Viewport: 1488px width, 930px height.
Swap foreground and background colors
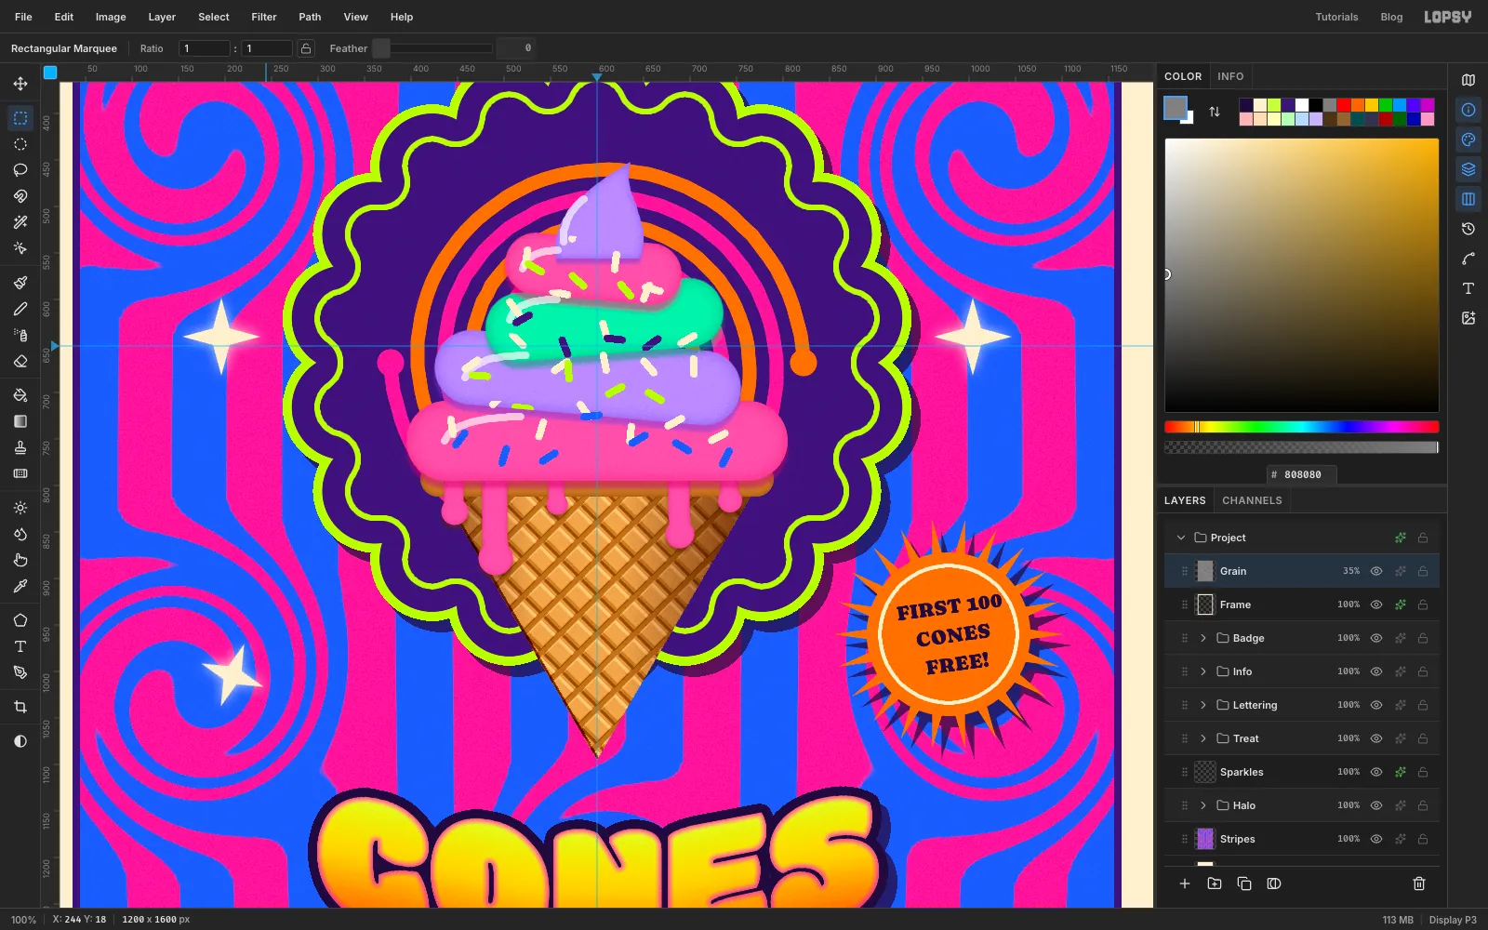point(1215,112)
